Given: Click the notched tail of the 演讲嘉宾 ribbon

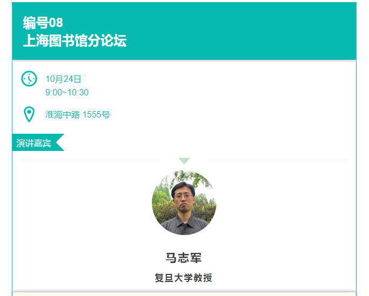Looking at the screenshot, I should (x=60, y=143).
